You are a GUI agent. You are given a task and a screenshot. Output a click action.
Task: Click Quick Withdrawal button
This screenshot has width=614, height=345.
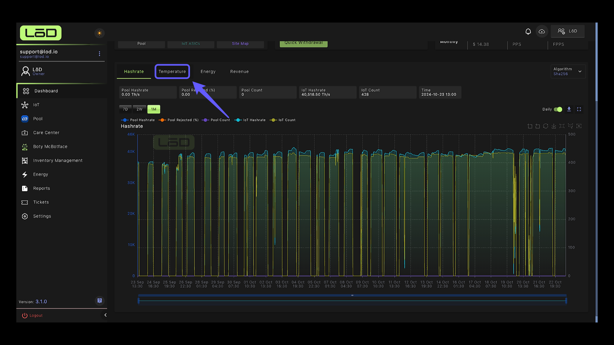click(x=303, y=43)
